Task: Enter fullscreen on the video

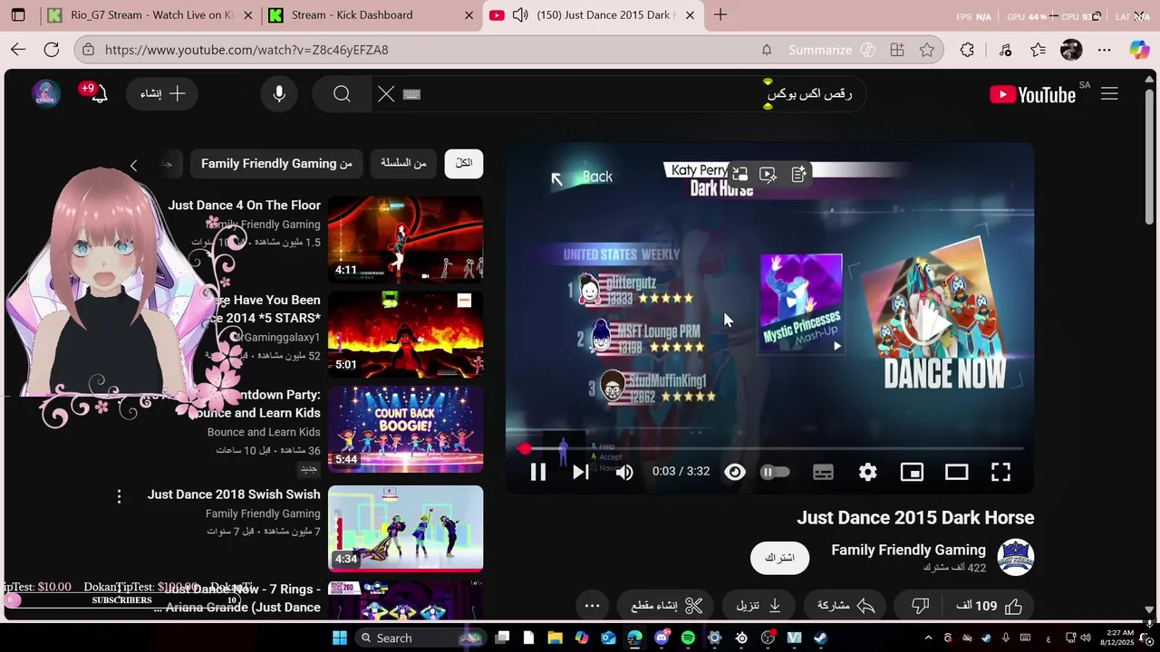Action: pyautogui.click(x=1000, y=472)
